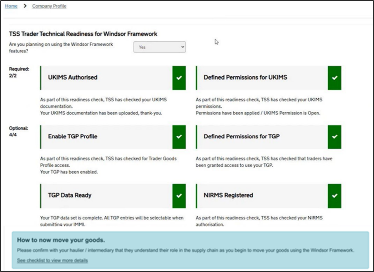374x272 pixels.
Task: Click the 'Required: 2/2' status label
Action: (x=19, y=72)
